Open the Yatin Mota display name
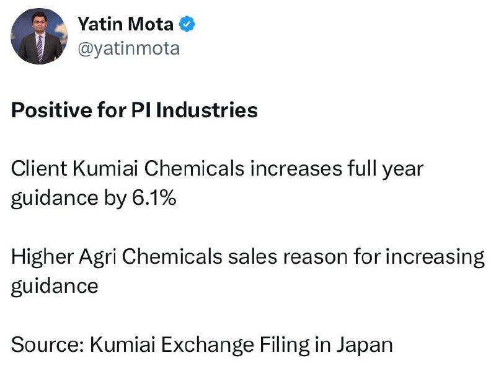496x368 pixels. pyautogui.click(x=126, y=24)
